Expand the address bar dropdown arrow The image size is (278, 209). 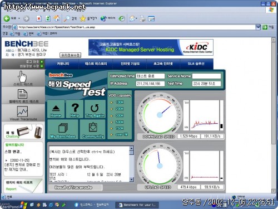click(x=258, y=27)
